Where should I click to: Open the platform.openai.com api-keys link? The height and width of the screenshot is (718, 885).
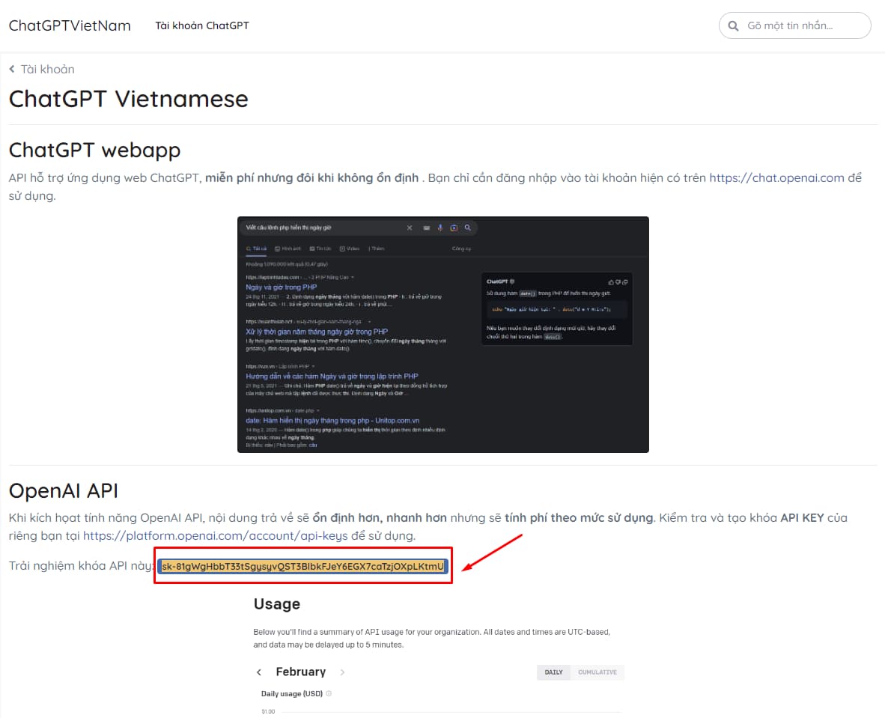(216, 535)
